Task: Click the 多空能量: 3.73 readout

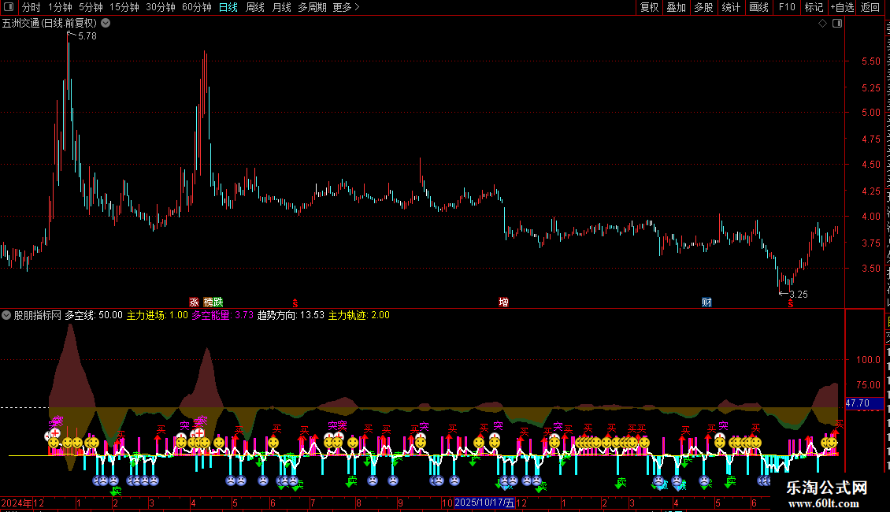Action: (x=222, y=315)
